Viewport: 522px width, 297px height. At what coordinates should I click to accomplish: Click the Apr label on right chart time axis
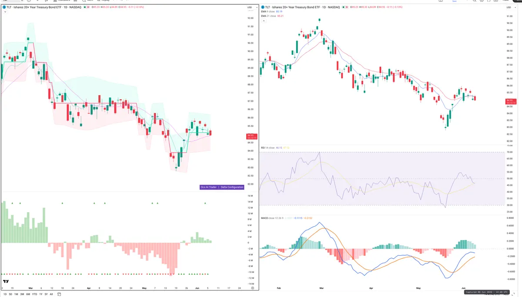[x=371, y=288]
